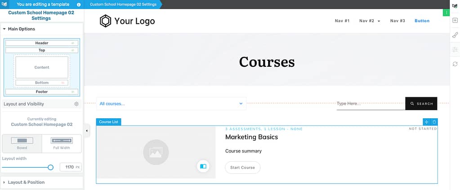This screenshot has height=190, width=460.
Task: Toggle Header section visibility eye
Action: click(72, 43)
